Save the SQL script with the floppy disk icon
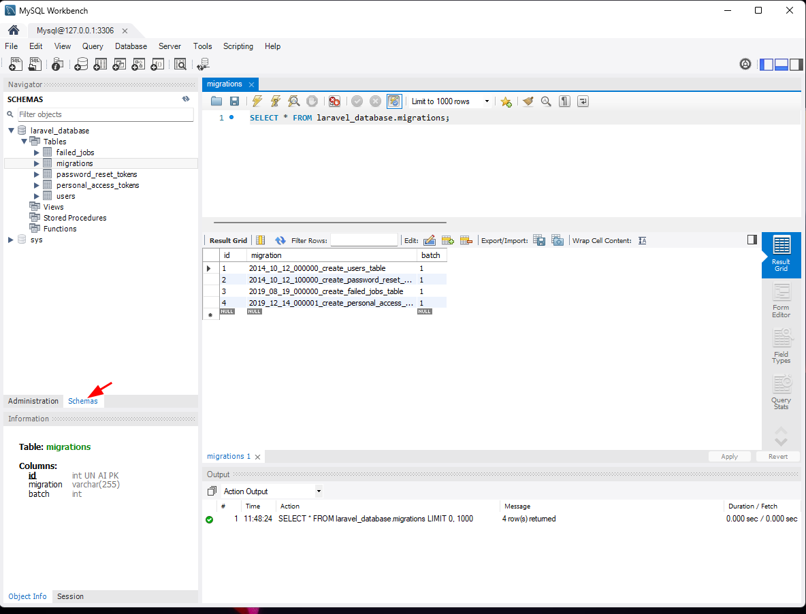 point(234,101)
